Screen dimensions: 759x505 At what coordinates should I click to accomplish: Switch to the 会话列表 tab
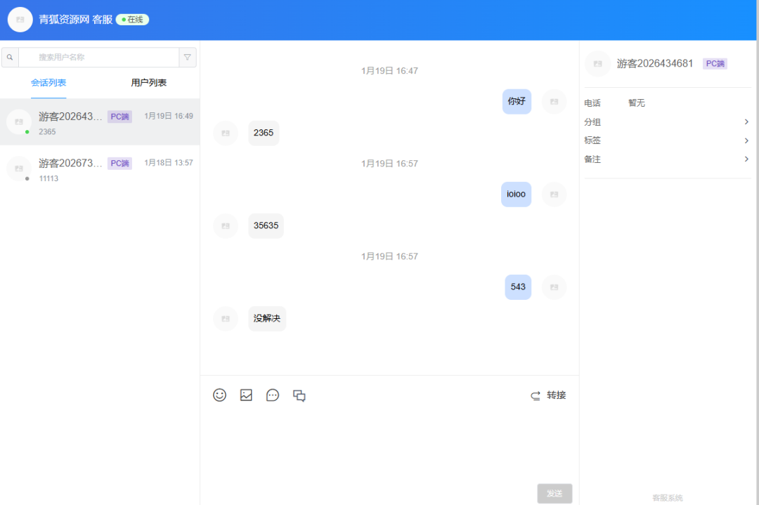[x=48, y=82]
